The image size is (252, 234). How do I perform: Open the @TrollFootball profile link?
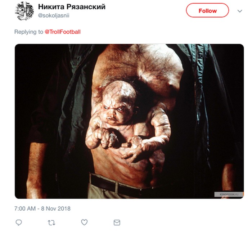[x=63, y=32]
